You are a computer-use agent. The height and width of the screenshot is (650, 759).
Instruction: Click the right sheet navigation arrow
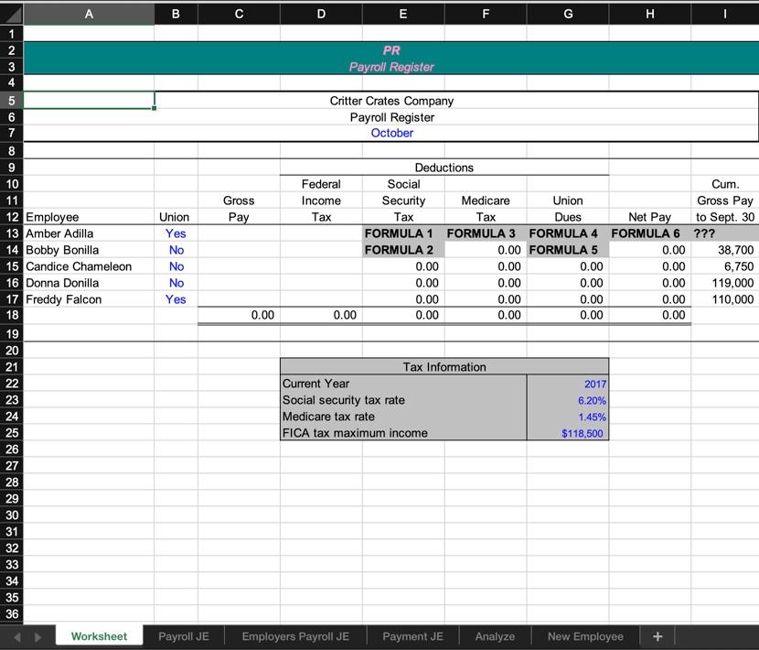(37, 635)
